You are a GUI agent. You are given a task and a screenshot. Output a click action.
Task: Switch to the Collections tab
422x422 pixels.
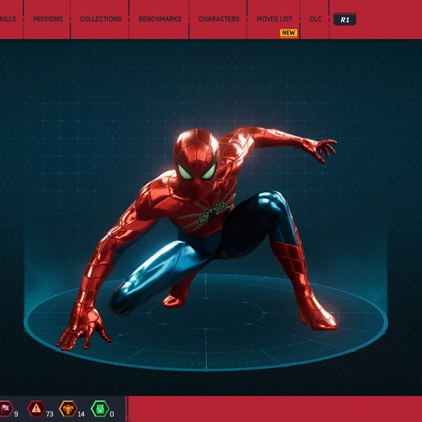(101, 19)
